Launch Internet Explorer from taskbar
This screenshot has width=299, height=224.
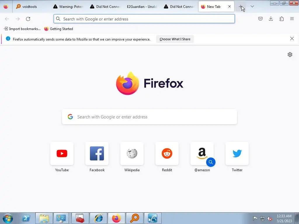[x=98, y=218]
